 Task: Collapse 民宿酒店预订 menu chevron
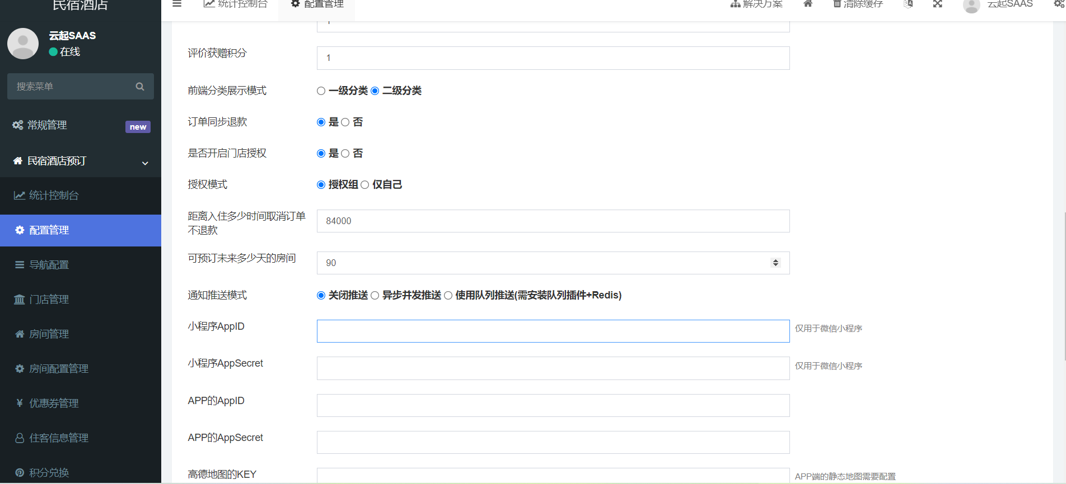pyautogui.click(x=145, y=163)
